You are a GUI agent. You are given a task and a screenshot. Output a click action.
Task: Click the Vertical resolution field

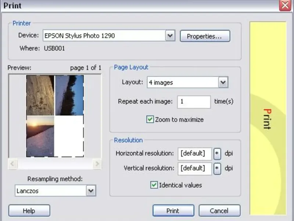tap(195, 169)
